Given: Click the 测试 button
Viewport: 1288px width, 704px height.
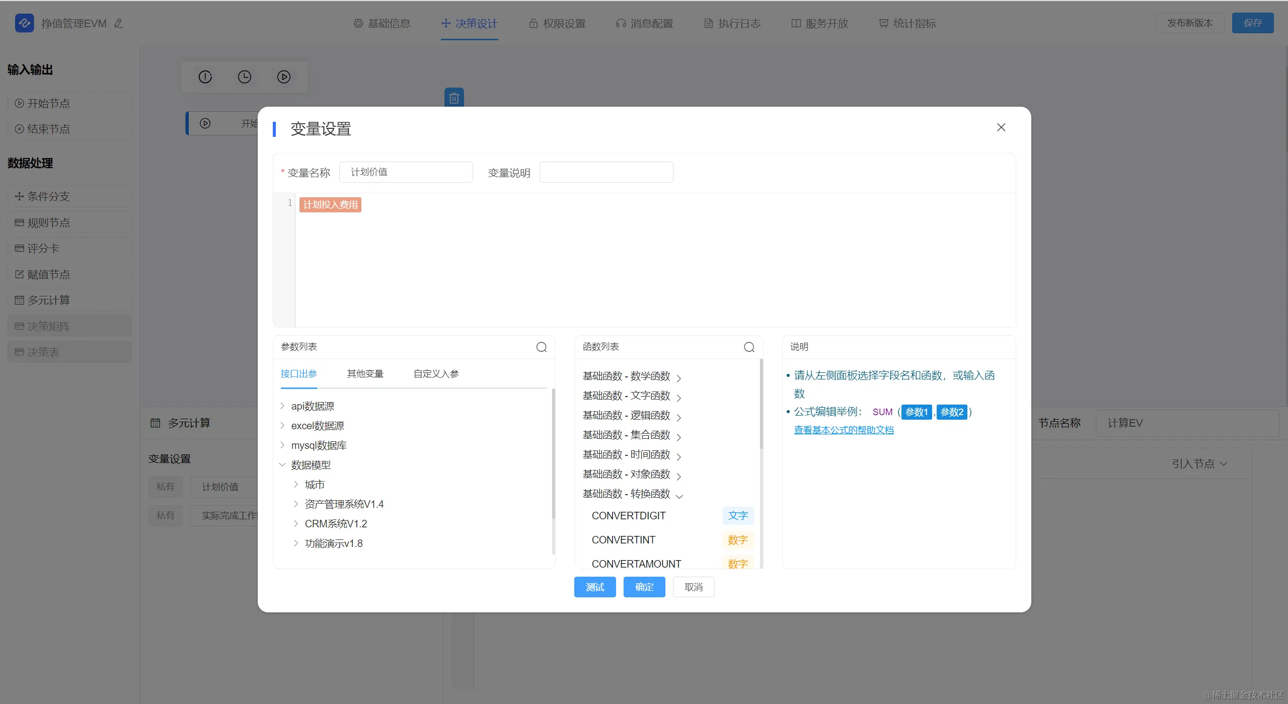Looking at the screenshot, I should point(594,587).
